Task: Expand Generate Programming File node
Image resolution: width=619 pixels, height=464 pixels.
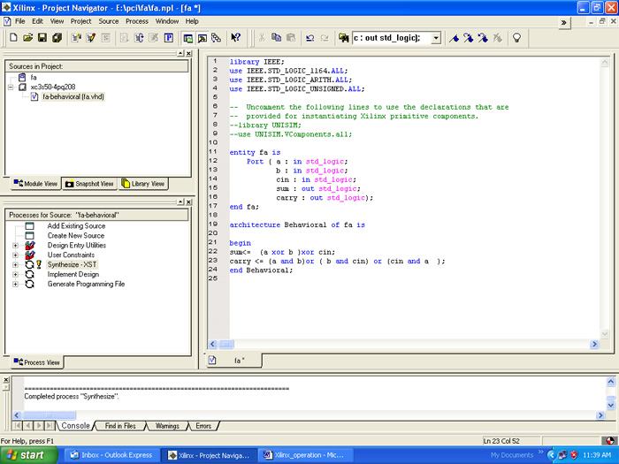Action: pos(15,284)
